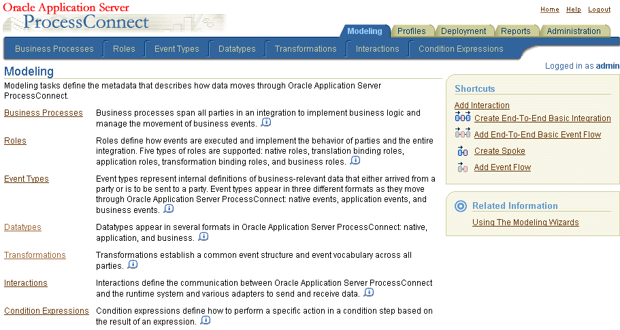Screen dimensions: 620x330
Task: Open the Event Types link in the list
Action: point(26,179)
